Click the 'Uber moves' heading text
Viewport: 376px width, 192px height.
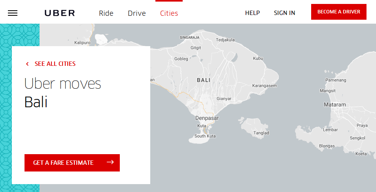[x=63, y=84]
